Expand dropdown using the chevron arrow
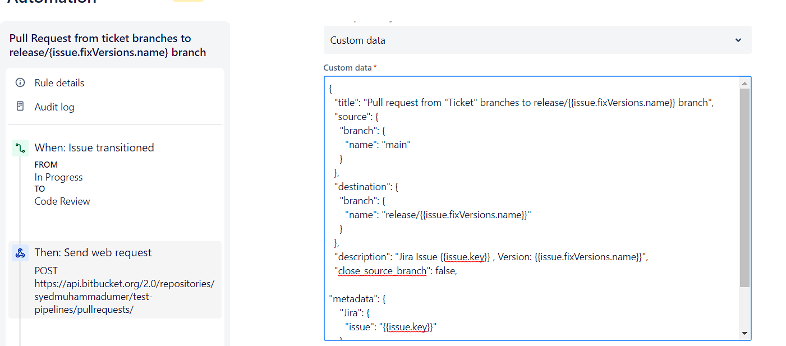 (x=738, y=40)
